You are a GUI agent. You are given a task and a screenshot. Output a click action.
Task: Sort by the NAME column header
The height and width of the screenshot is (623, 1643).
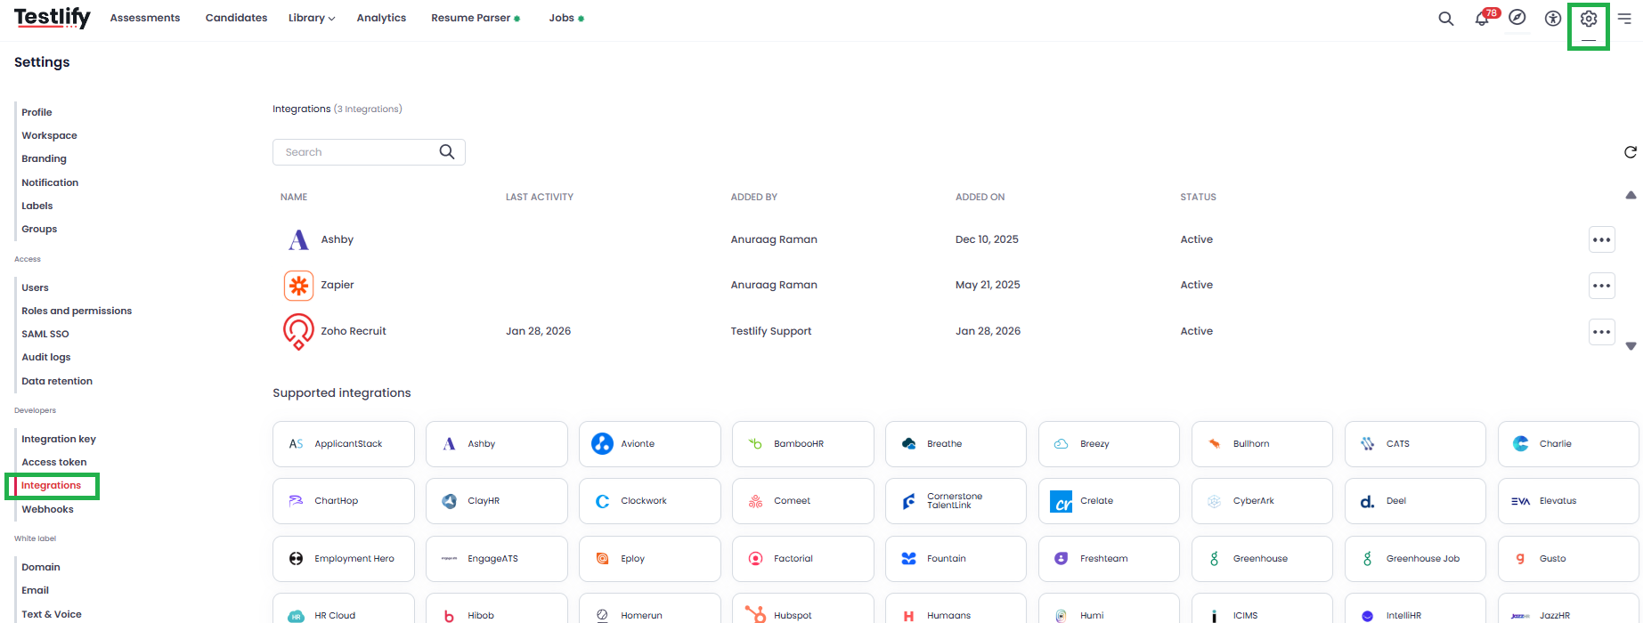pos(294,197)
